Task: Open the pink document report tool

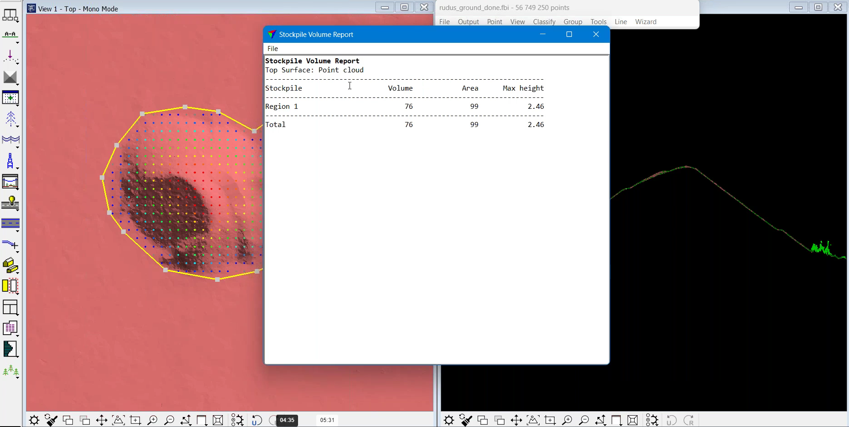Action: 10,328
